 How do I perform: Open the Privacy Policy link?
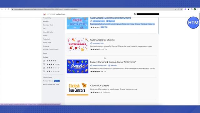click(47, 78)
